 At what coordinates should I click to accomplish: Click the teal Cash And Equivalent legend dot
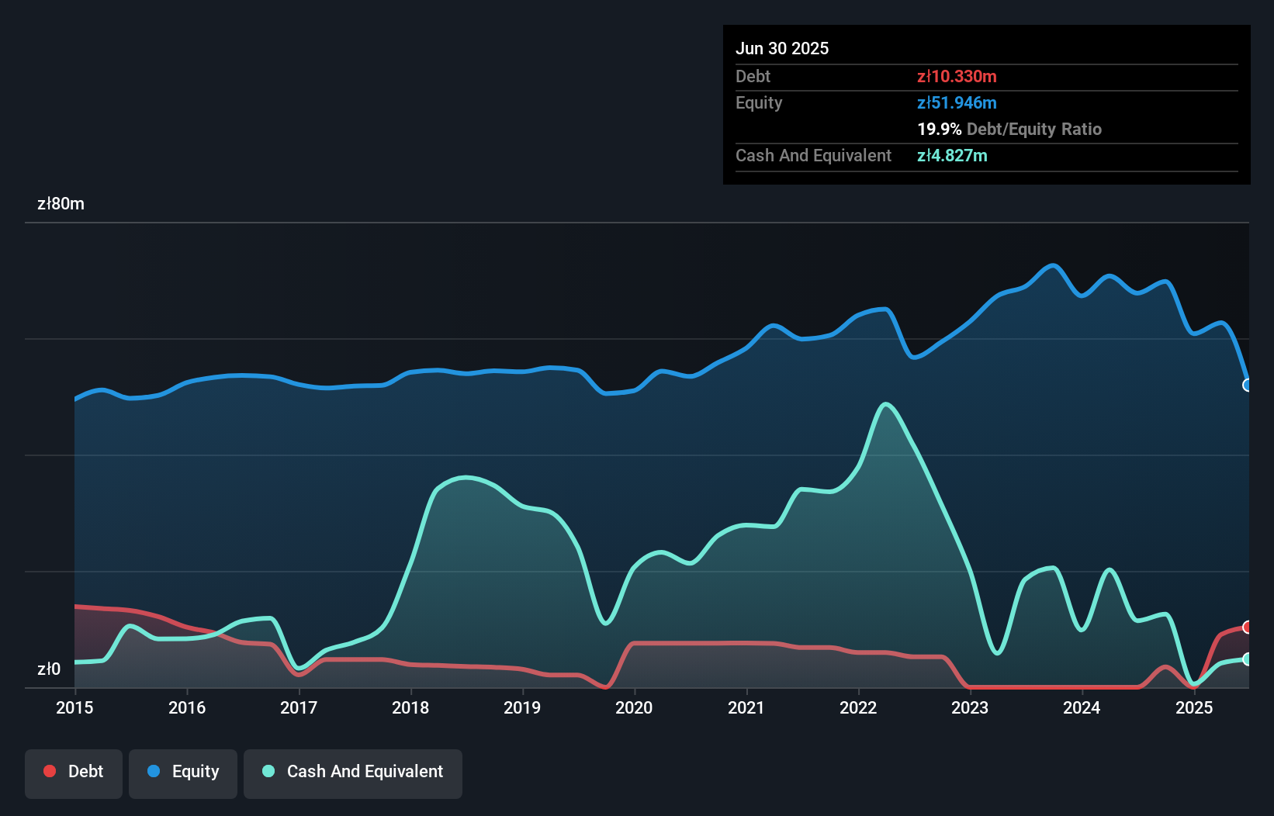point(267,771)
